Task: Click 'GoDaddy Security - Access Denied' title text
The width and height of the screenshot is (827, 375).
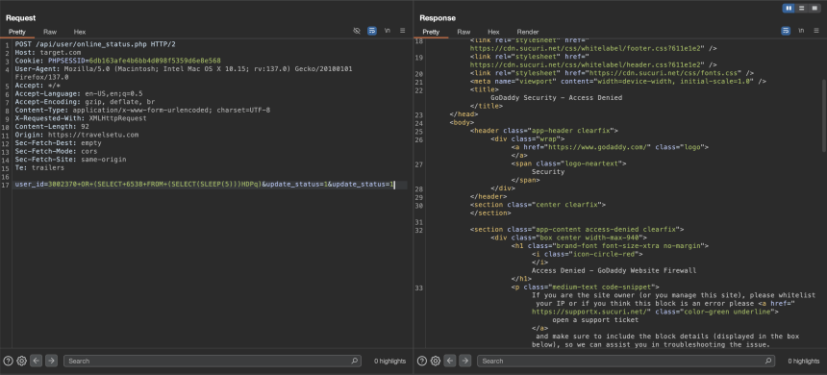Action: pyautogui.click(x=557, y=97)
